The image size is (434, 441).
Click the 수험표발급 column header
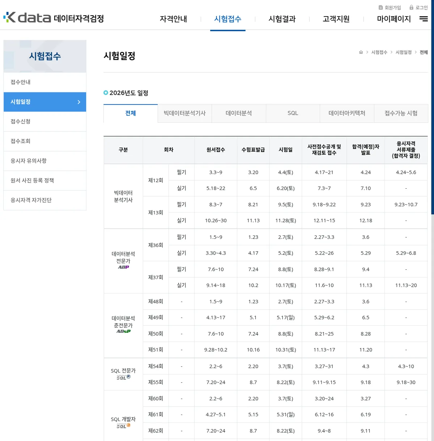point(253,150)
